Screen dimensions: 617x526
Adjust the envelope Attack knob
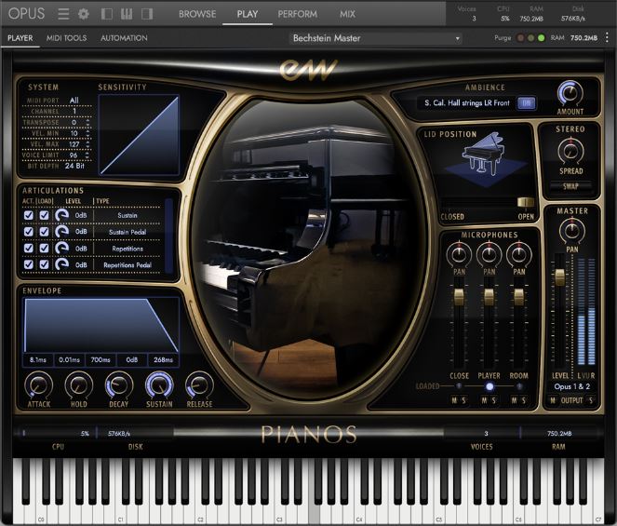coord(38,385)
